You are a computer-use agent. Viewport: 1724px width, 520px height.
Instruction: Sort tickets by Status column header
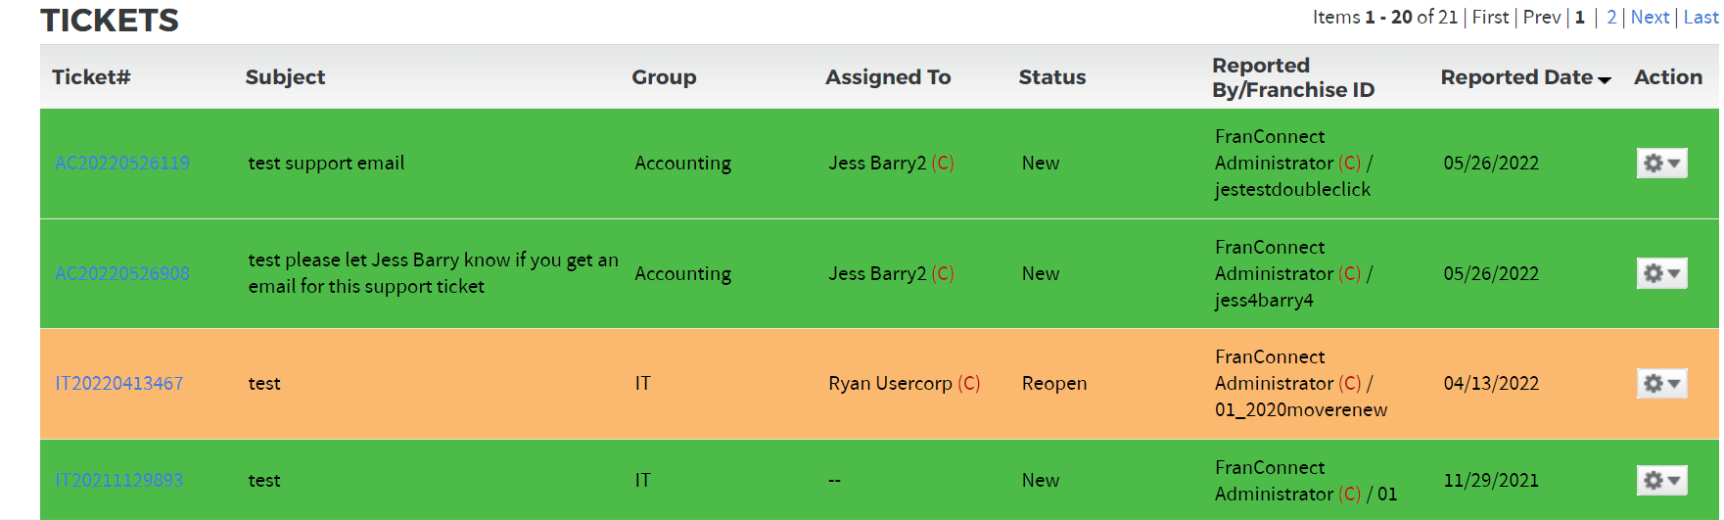point(1052,76)
